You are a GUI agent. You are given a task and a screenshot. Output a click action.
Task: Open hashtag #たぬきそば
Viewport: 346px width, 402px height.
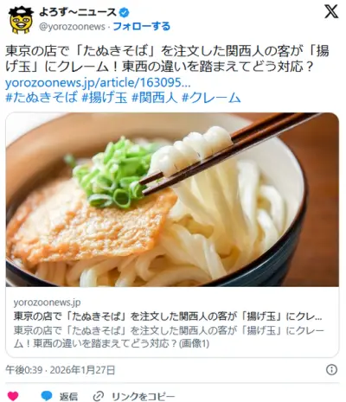(x=42, y=98)
